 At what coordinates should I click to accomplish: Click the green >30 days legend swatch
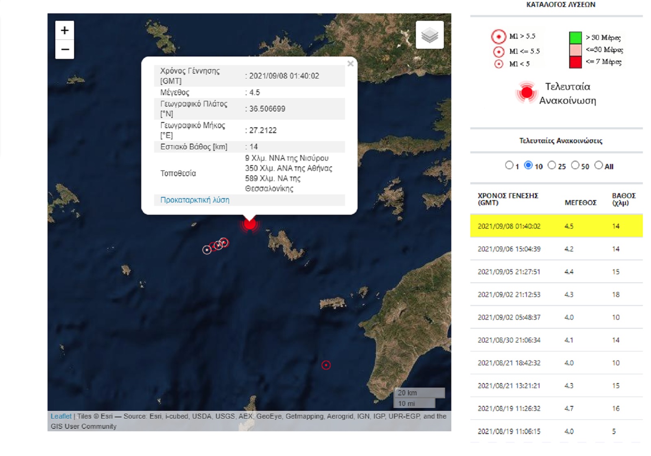575,37
